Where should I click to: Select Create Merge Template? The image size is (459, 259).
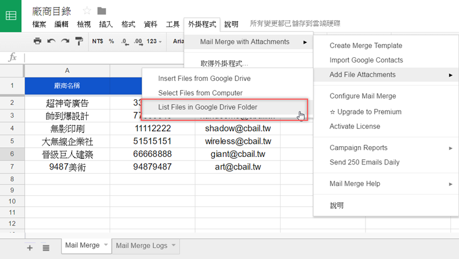[x=386, y=46]
